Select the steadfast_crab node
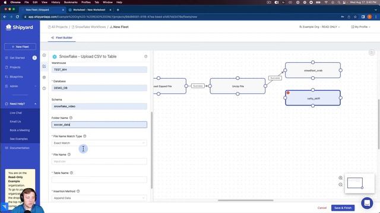 point(313,70)
